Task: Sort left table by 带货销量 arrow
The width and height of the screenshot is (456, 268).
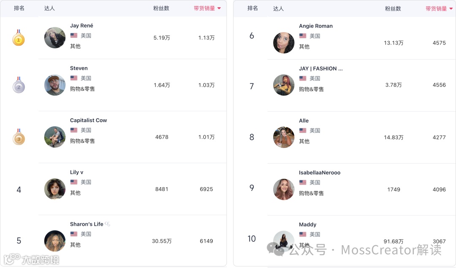Action: (x=219, y=8)
